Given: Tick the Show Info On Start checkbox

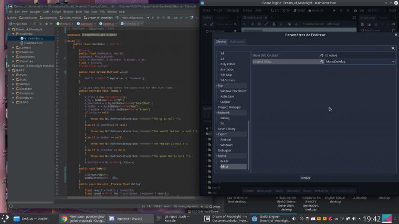Looking at the screenshot, I should [x=327, y=56].
